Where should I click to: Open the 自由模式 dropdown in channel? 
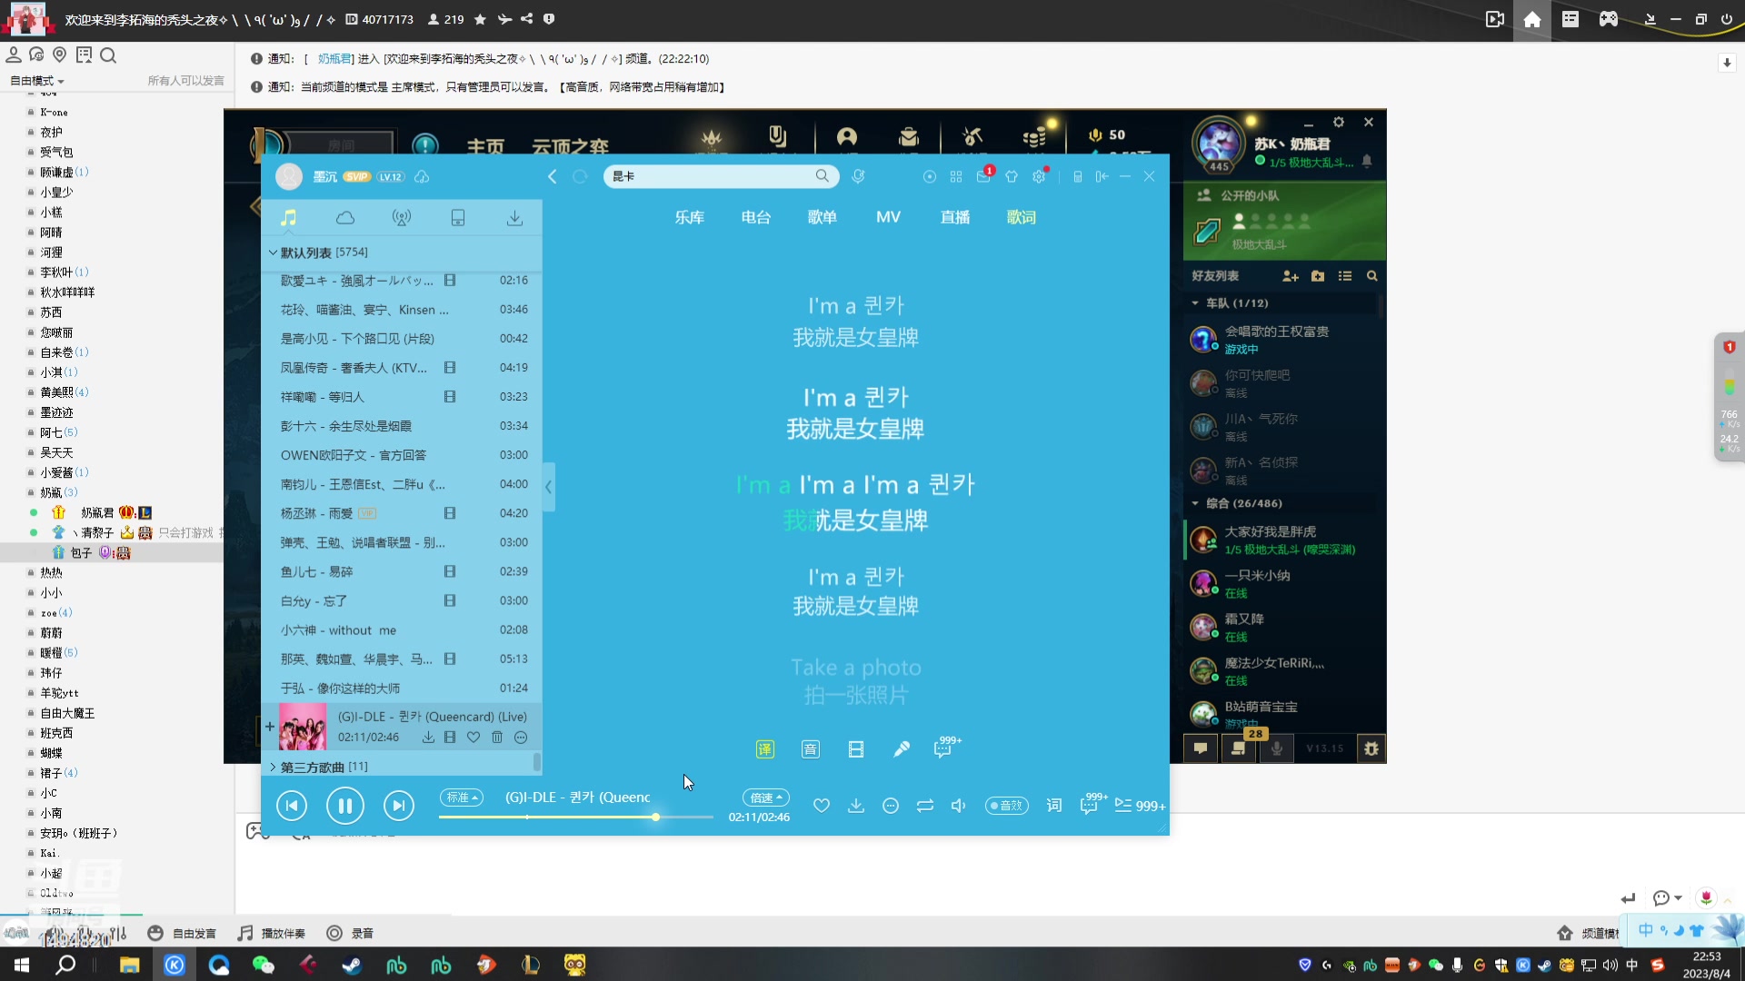pyautogui.click(x=37, y=81)
